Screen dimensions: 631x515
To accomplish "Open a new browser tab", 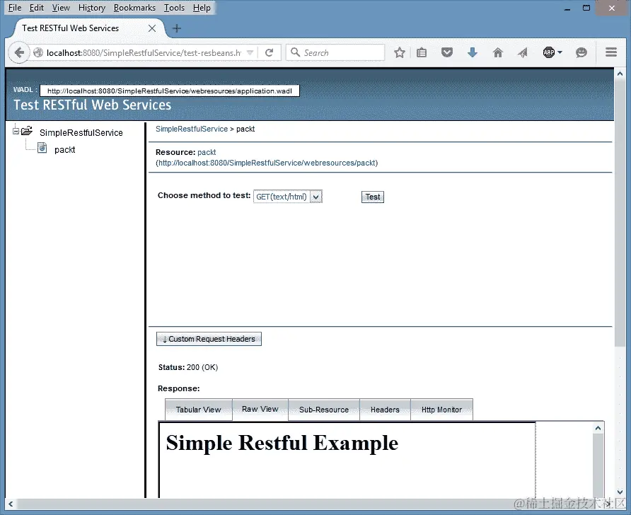I will point(177,28).
